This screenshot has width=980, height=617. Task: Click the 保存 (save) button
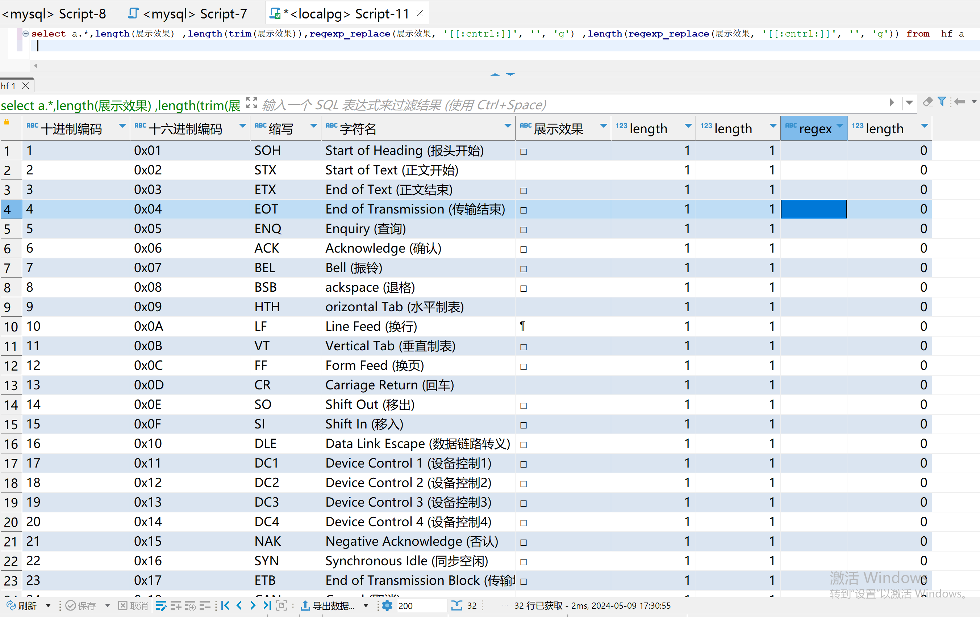point(80,606)
